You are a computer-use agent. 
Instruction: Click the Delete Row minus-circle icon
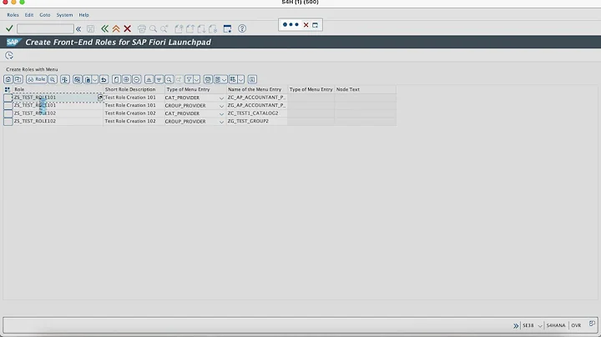point(136,79)
